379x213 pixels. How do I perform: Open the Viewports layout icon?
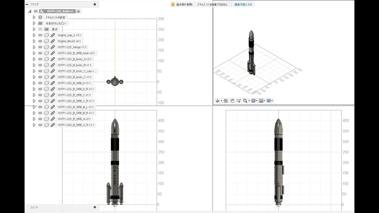click(269, 101)
